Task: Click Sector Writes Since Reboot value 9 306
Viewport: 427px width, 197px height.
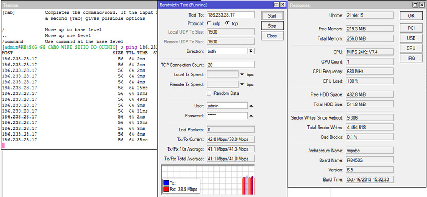Action: coord(369,117)
